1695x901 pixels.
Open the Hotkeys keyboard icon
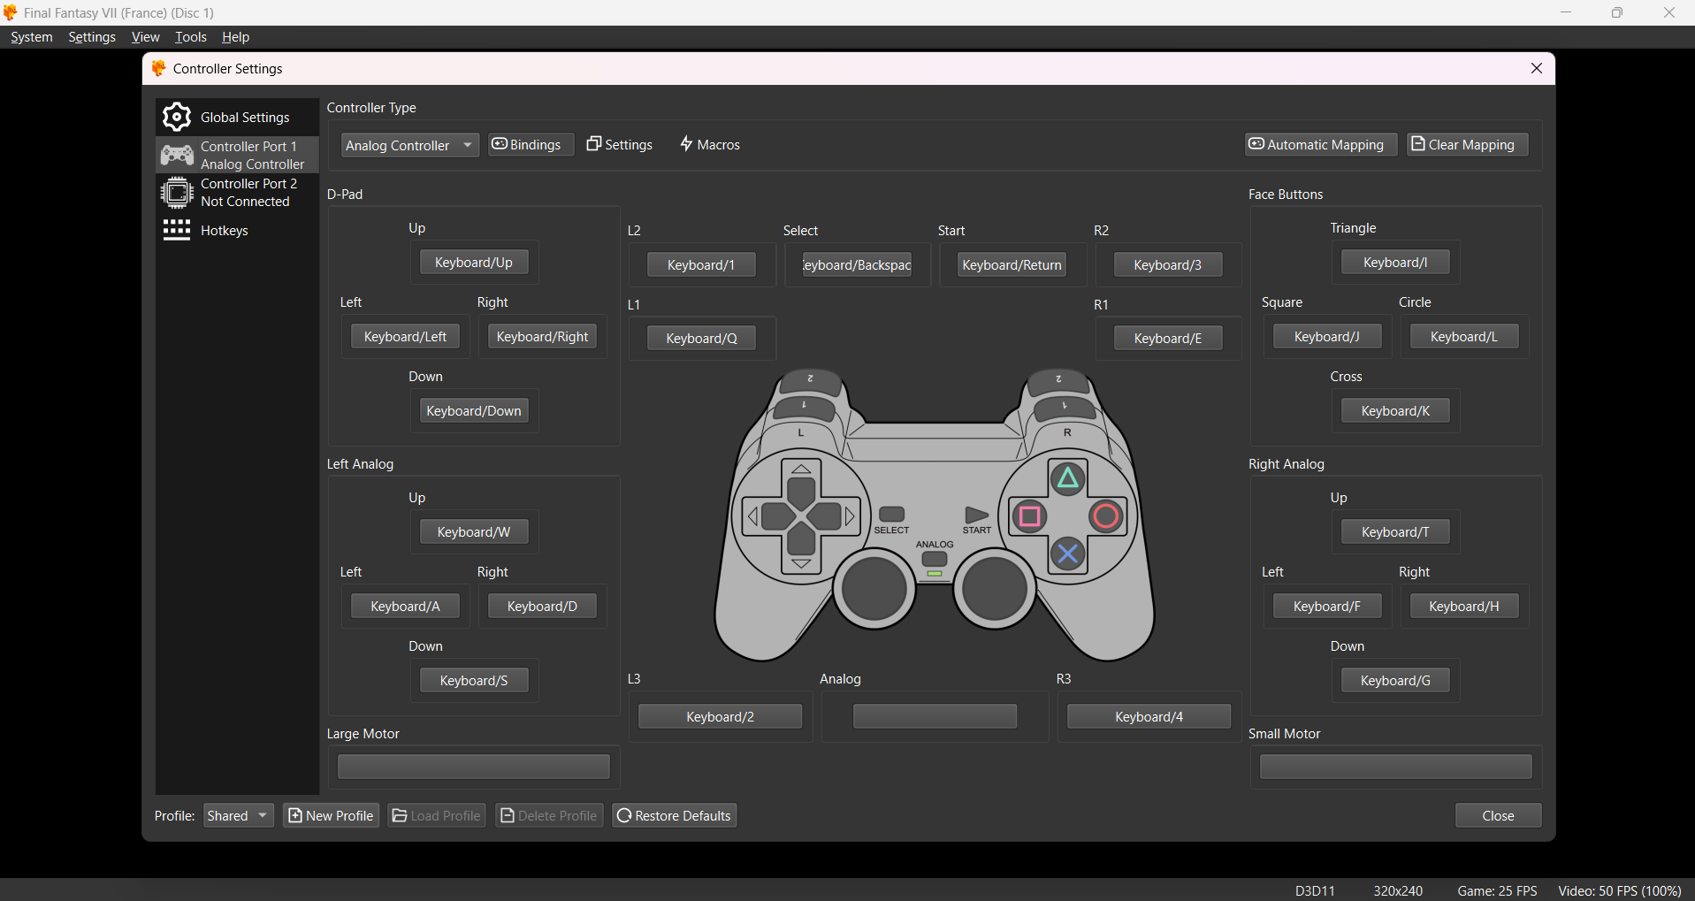177,230
